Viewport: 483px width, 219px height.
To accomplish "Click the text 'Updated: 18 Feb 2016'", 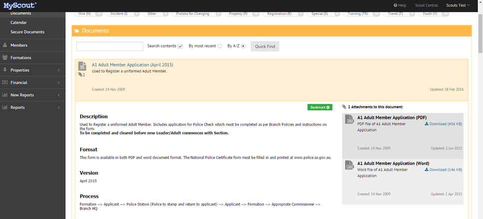I will pos(447,89).
